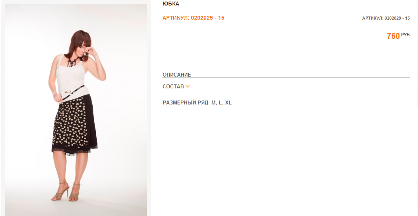
Task: Click the ЮБКА product title
Action: tap(171, 4)
